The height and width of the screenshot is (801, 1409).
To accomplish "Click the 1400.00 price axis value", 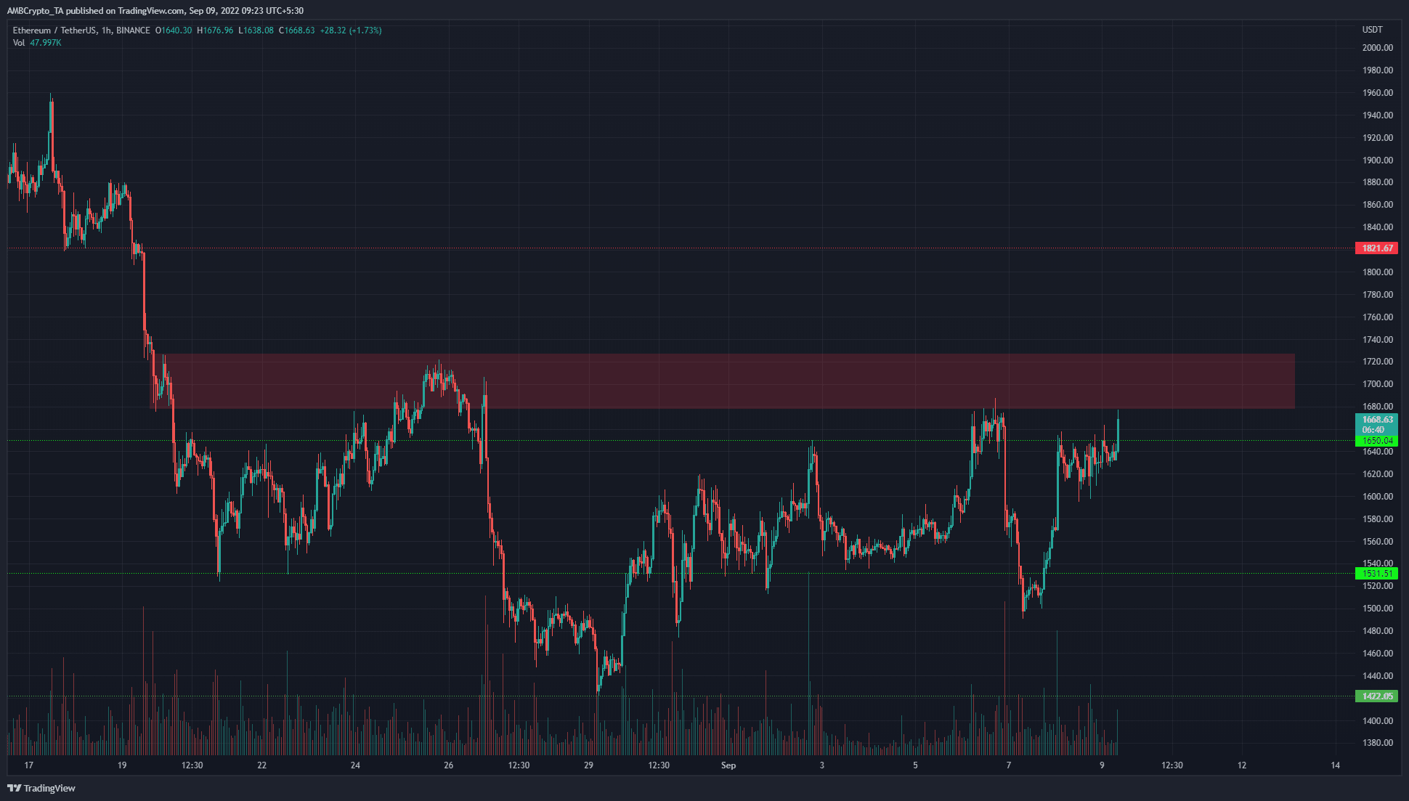I will [x=1378, y=721].
